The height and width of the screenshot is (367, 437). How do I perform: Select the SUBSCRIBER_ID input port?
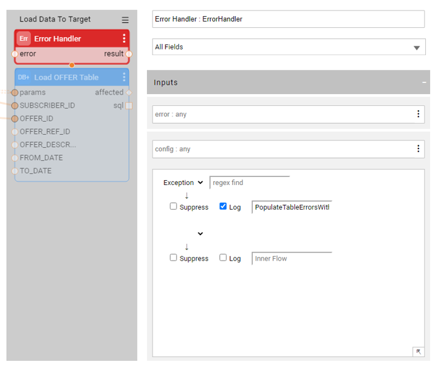pos(15,106)
